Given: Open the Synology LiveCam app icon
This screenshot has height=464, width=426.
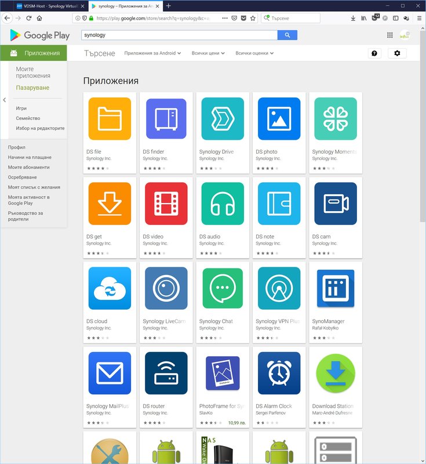Looking at the screenshot, I should (x=166, y=288).
